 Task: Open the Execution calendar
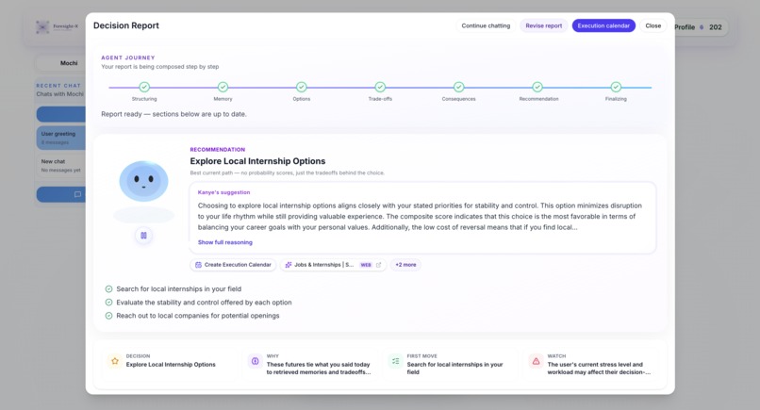click(603, 25)
